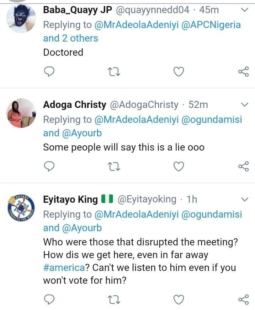This screenshot has height=310, width=255.
Task: Retweet the "Doctored" tweet
Action: click(114, 72)
